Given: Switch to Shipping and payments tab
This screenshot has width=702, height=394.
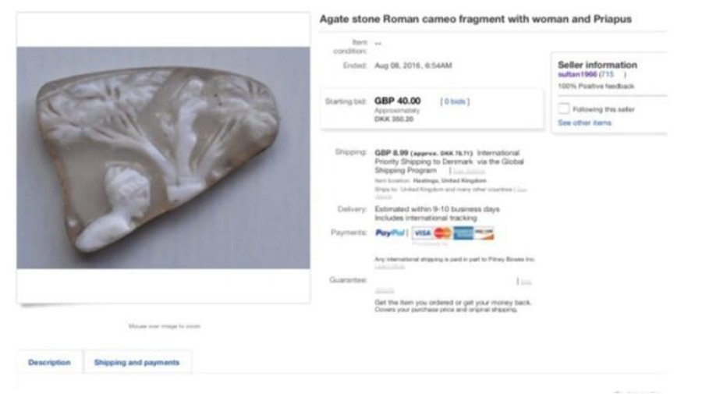Looking at the screenshot, I should pyautogui.click(x=136, y=363).
